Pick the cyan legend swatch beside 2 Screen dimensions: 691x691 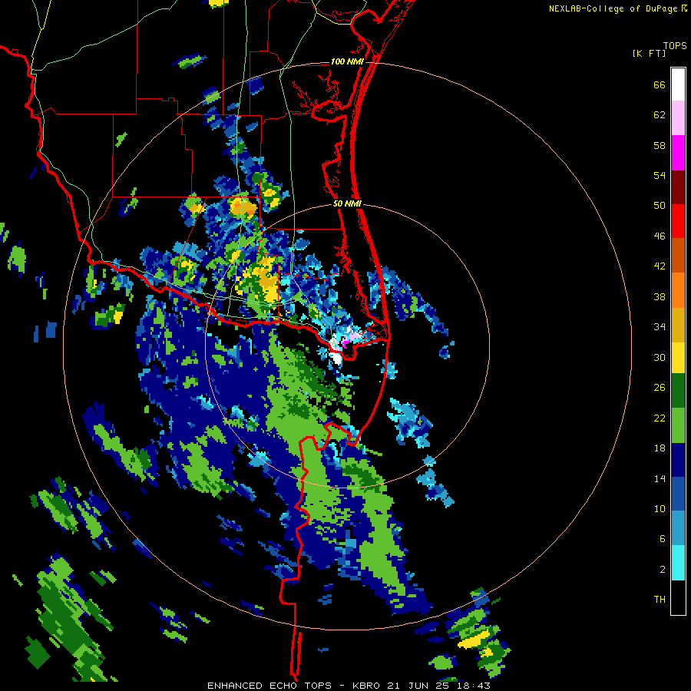[x=678, y=563]
